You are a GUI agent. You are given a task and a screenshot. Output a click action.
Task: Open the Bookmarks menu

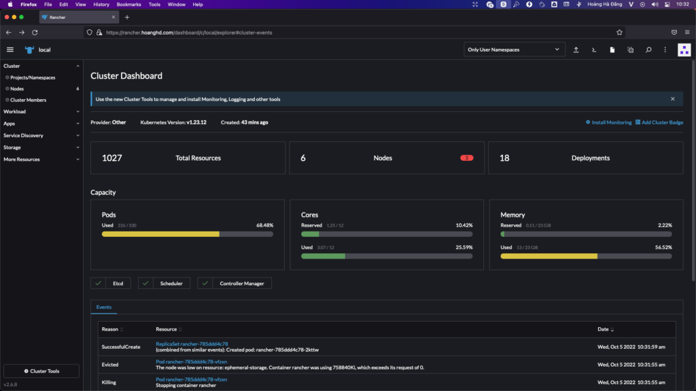[128, 5]
